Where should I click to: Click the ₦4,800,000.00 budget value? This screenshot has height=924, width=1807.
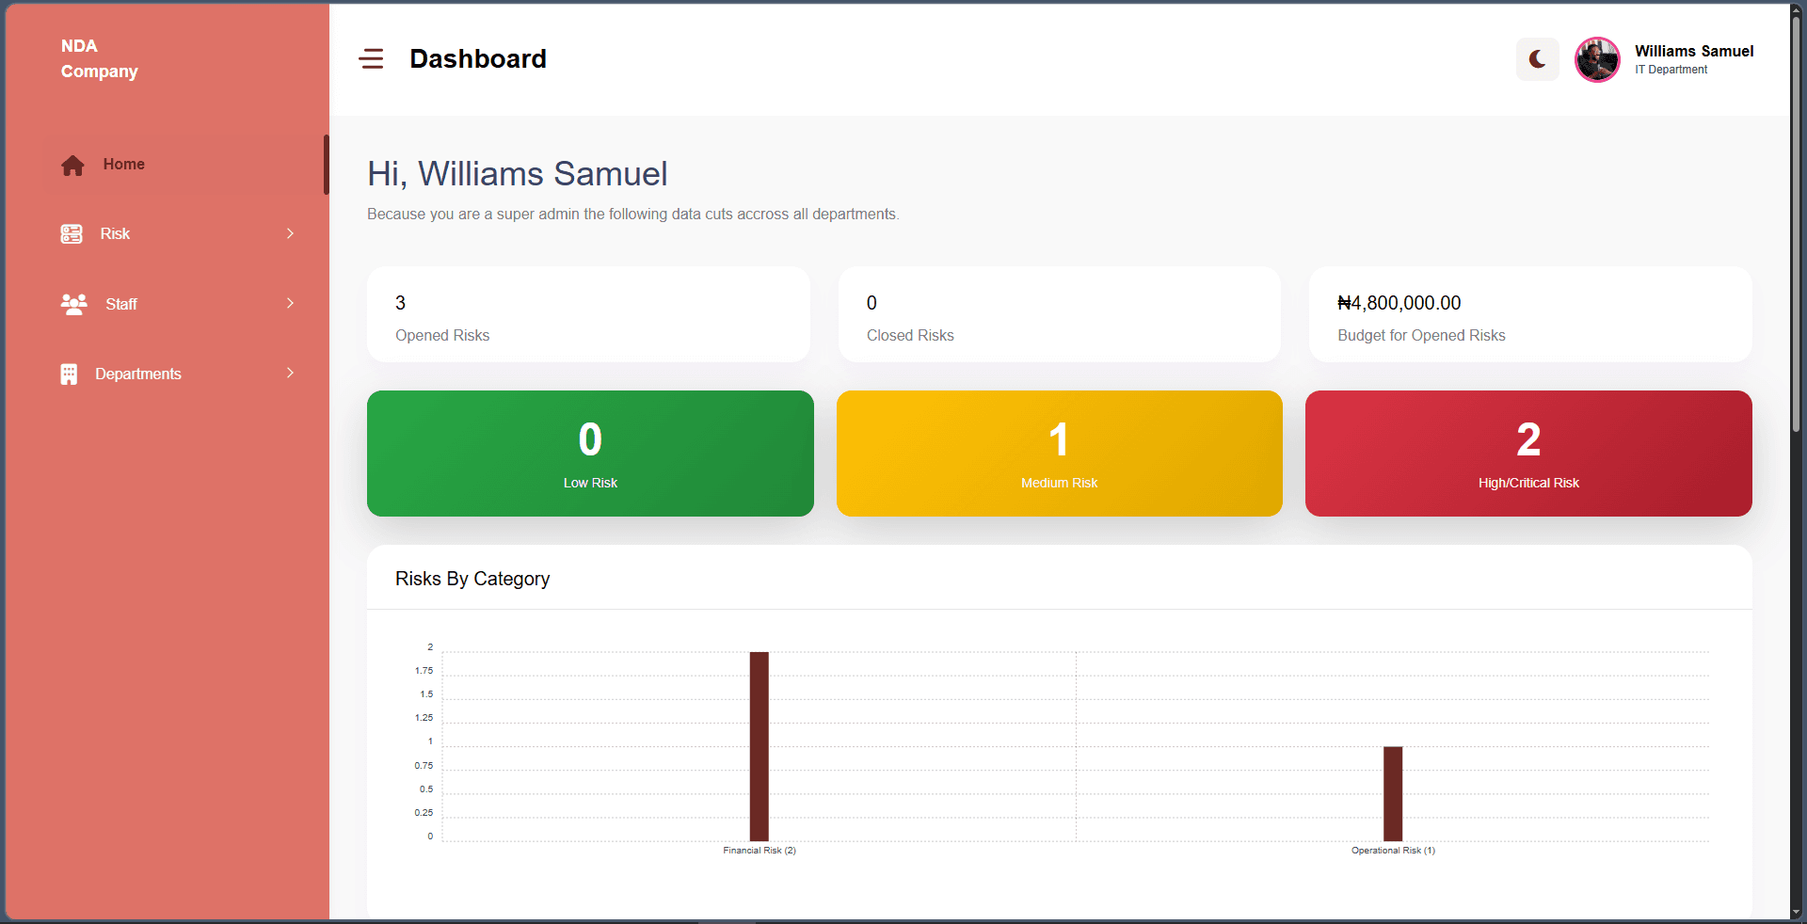1399,303
